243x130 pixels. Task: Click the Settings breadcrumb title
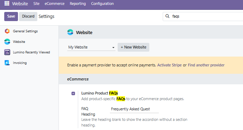46,17
